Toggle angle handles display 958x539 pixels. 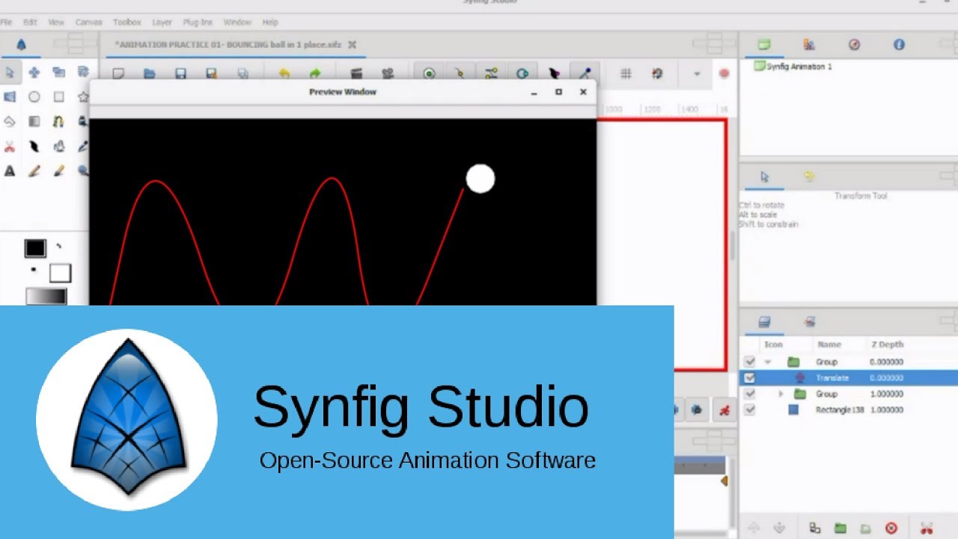(585, 73)
